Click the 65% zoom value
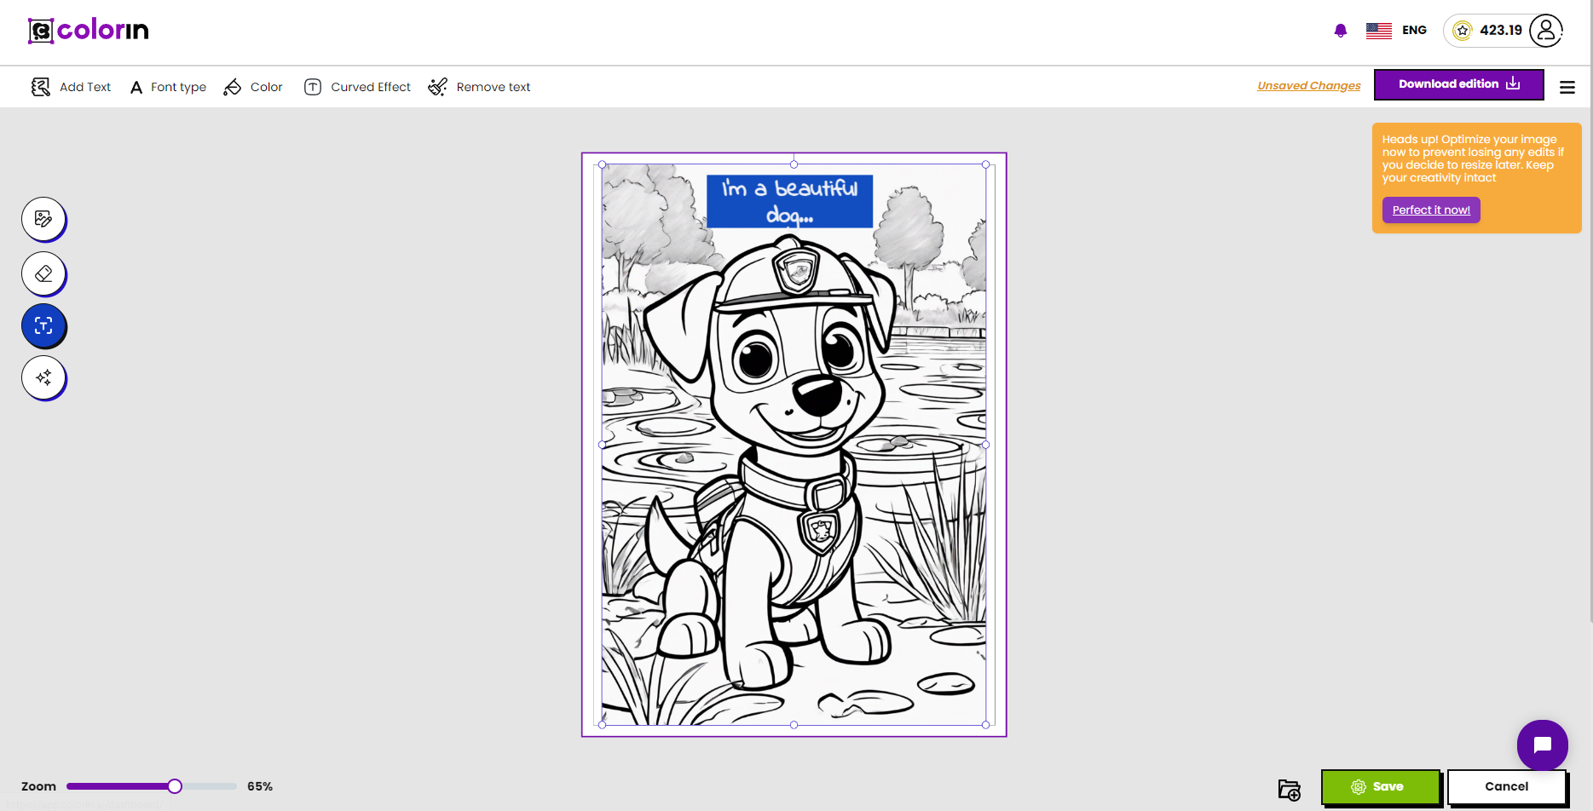Image resolution: width=1593 pixels, height=811 pixels. click(x=260, y=786)
